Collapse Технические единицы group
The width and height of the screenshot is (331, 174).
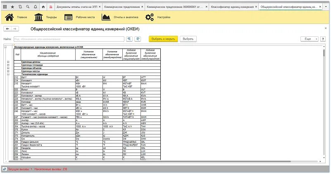tap(8, 74)
